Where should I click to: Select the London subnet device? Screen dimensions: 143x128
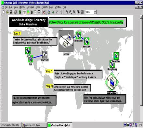[x=66, y=41]
